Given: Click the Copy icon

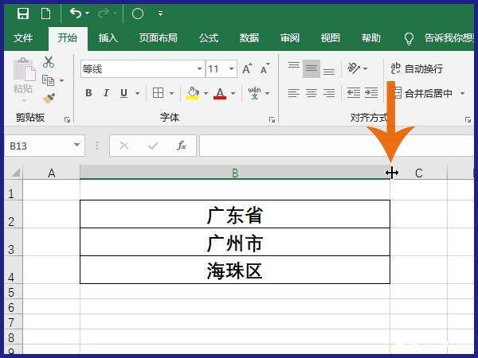Looking at the screenshot, I should (x=48, y=80).
